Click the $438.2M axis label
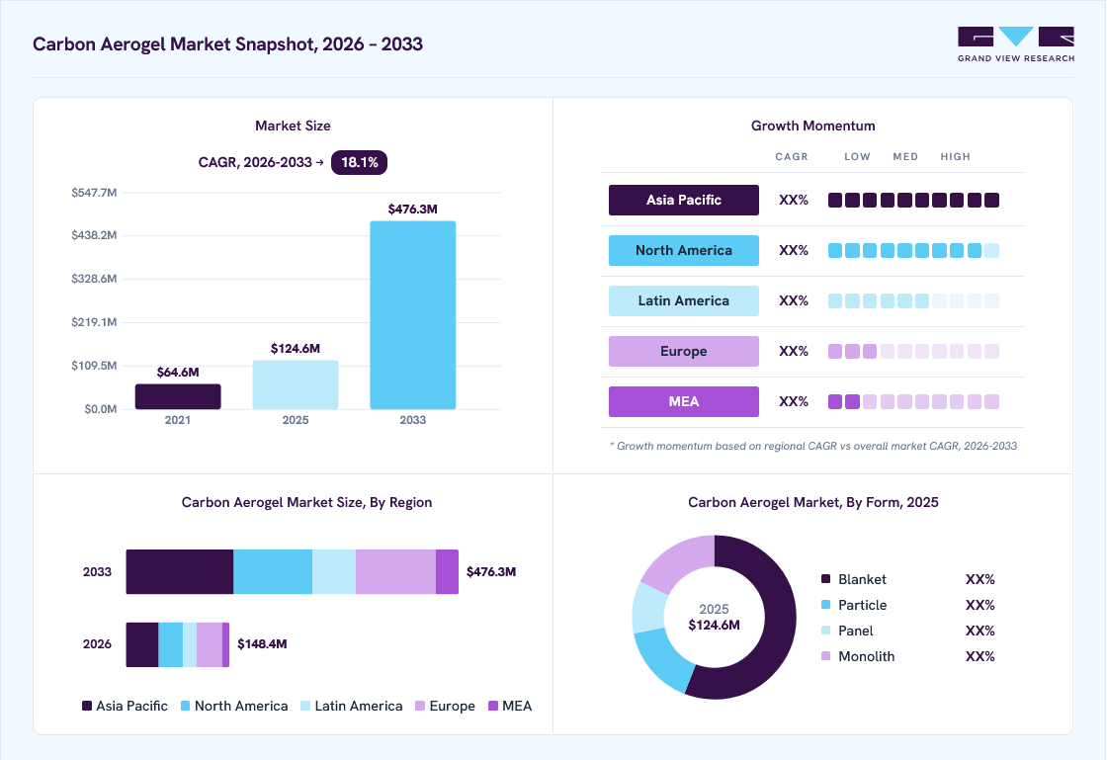Image resolution: width=1107 pixels, height=760 pixels. point(94,235)
